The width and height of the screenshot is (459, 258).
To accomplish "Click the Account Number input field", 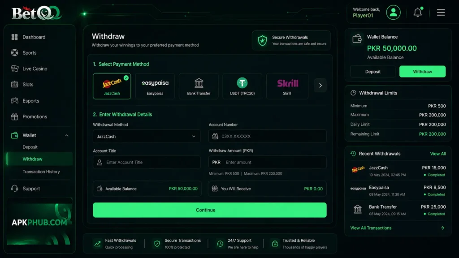I will (x=267, y=136).
